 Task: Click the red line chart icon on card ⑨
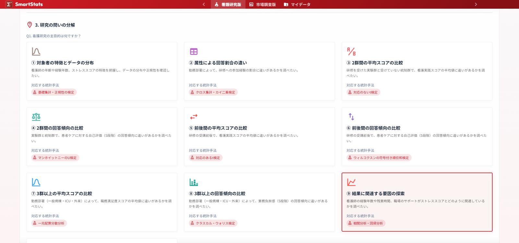[351, 182]
